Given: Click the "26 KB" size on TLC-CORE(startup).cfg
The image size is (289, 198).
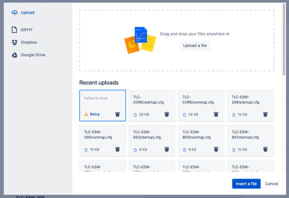Looking at the screenshot, I should [144, 114].
